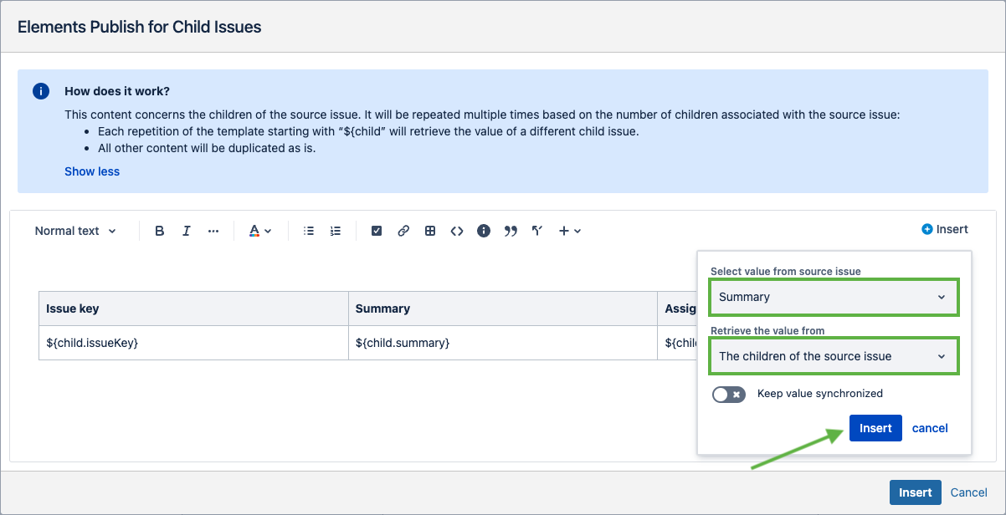The height and width of the screenshot is (515, 1006).
Task: Add an action item checkbox
Action: coord(377,231)
